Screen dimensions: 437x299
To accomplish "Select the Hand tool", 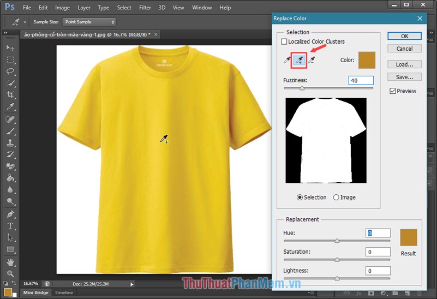I will [10, 262].
